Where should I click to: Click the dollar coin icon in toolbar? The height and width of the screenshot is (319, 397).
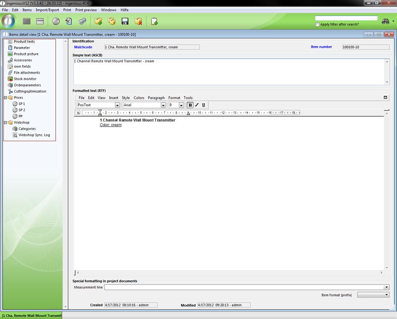[x=56, y=21]
